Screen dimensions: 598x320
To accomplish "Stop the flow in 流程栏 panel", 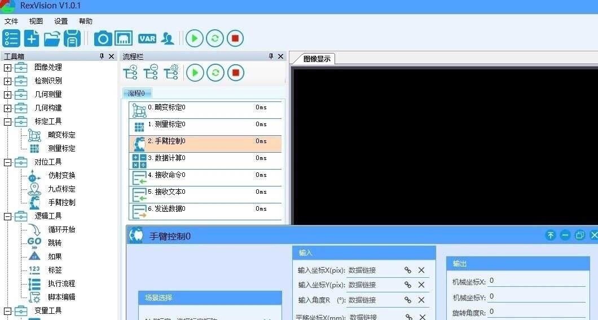I will (x=236, y=72).
